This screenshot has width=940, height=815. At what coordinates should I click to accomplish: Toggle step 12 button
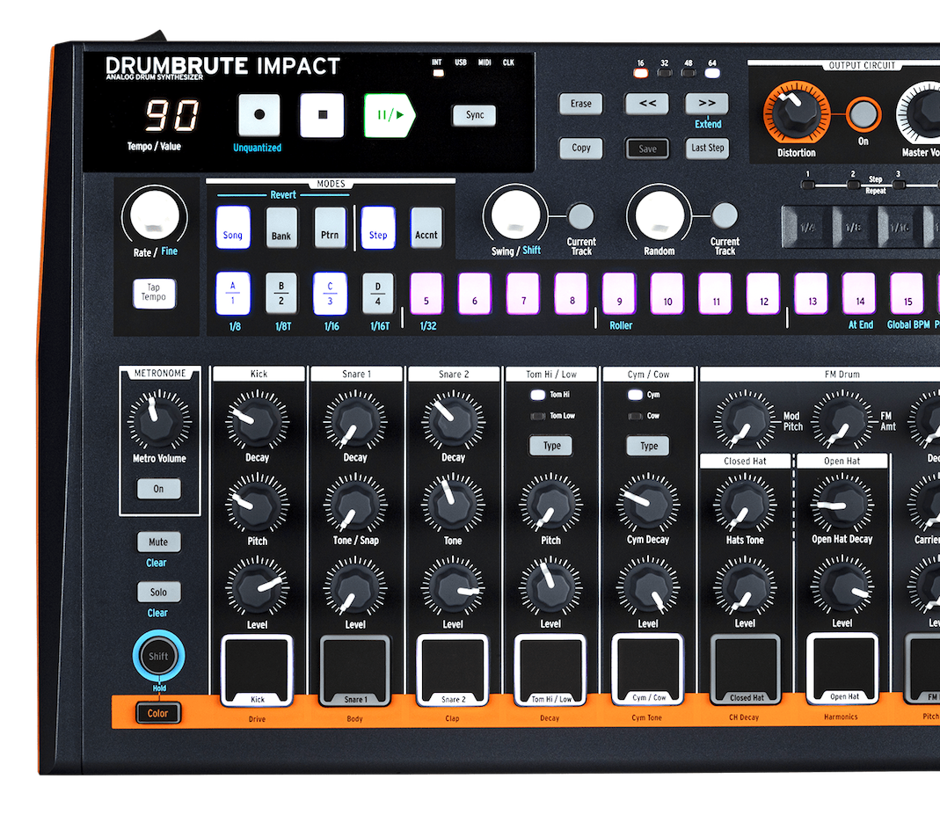(x=763, y=294)
